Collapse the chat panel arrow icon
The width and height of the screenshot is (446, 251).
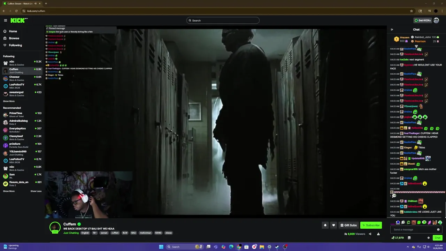(x=392, y=30)
